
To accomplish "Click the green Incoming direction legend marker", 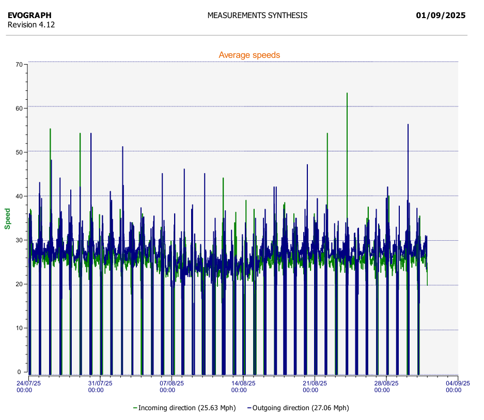I will point(135,408).
